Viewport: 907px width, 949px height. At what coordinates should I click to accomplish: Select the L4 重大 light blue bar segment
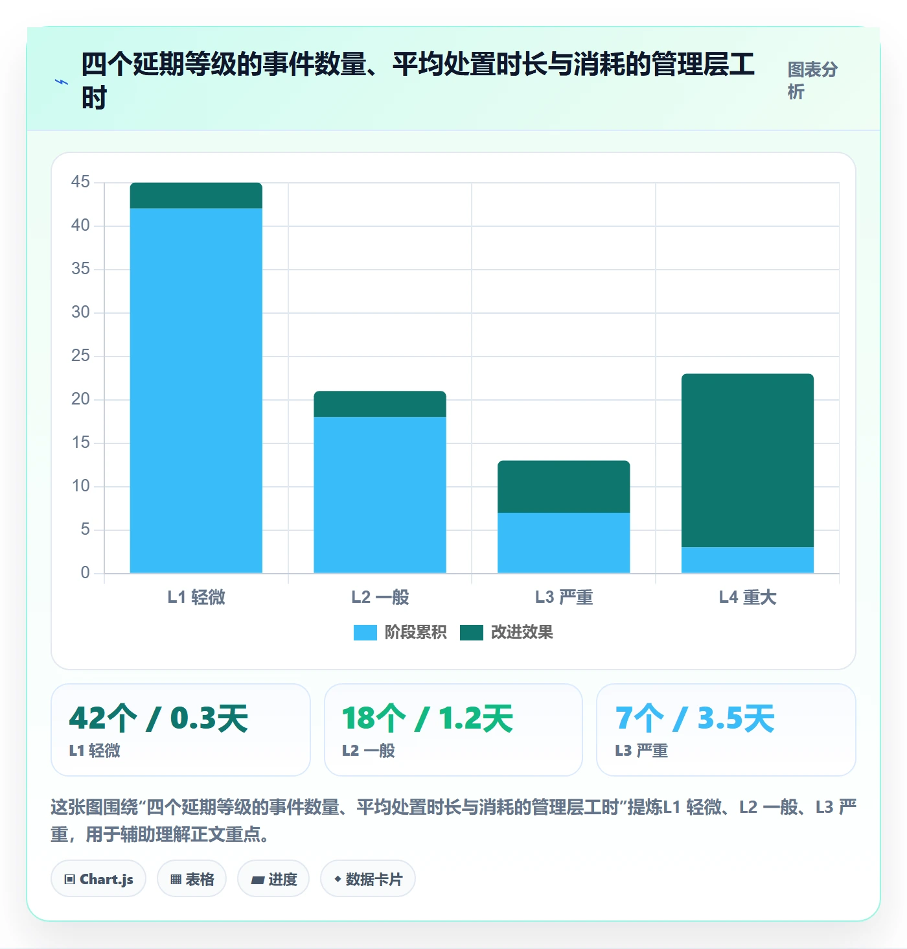(748, 560)
